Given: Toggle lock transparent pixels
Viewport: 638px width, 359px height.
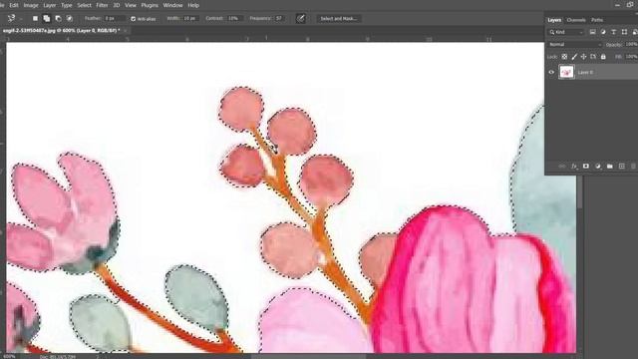Looking at the screenshot, I should click(x=564, y=57).
